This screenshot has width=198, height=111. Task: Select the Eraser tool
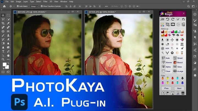tap(8, 39)
